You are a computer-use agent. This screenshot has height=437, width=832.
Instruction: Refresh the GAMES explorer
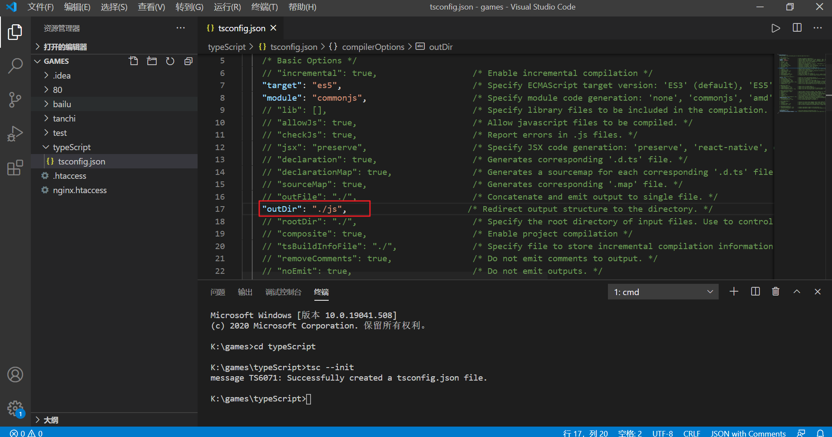[x=170, y=61]
